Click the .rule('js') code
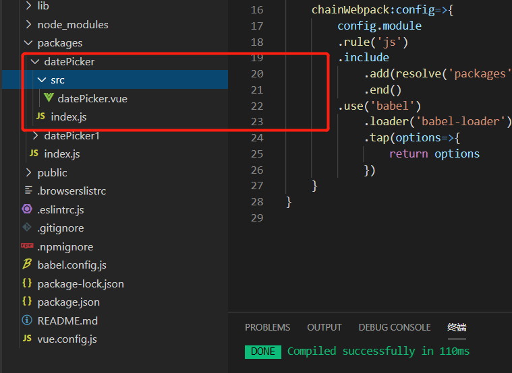 pyautogui.click(x=373, y=42)
